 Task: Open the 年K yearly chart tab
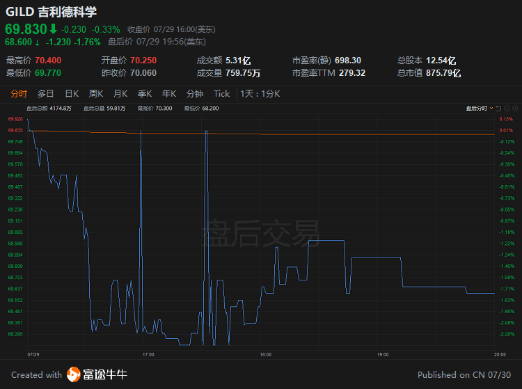[x=169, y=94]
